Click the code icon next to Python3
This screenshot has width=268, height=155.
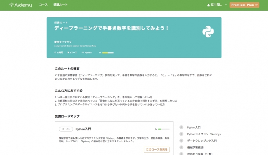[x=83, y=53]
